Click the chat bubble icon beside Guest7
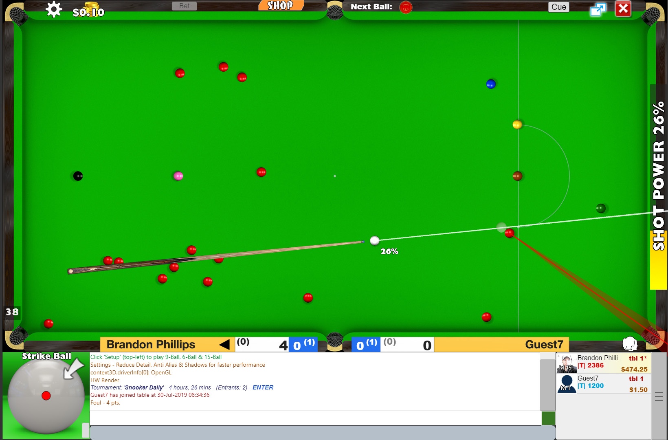Screen dimensions: 668x440 point(630,344)
